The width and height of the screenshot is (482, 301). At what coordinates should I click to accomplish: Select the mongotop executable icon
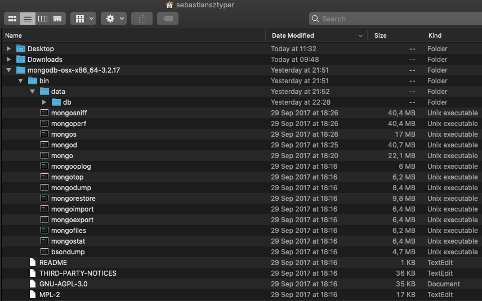click(44, 177)
